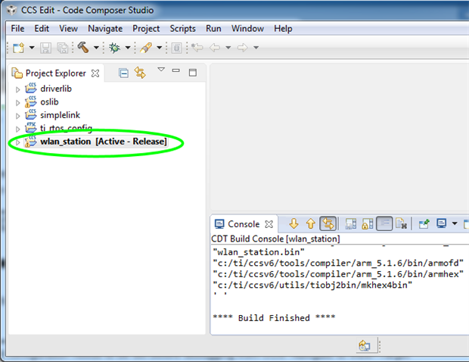Go to last edit location icon
Viewport: 469px width, 362px height.
tap(197, 47)
